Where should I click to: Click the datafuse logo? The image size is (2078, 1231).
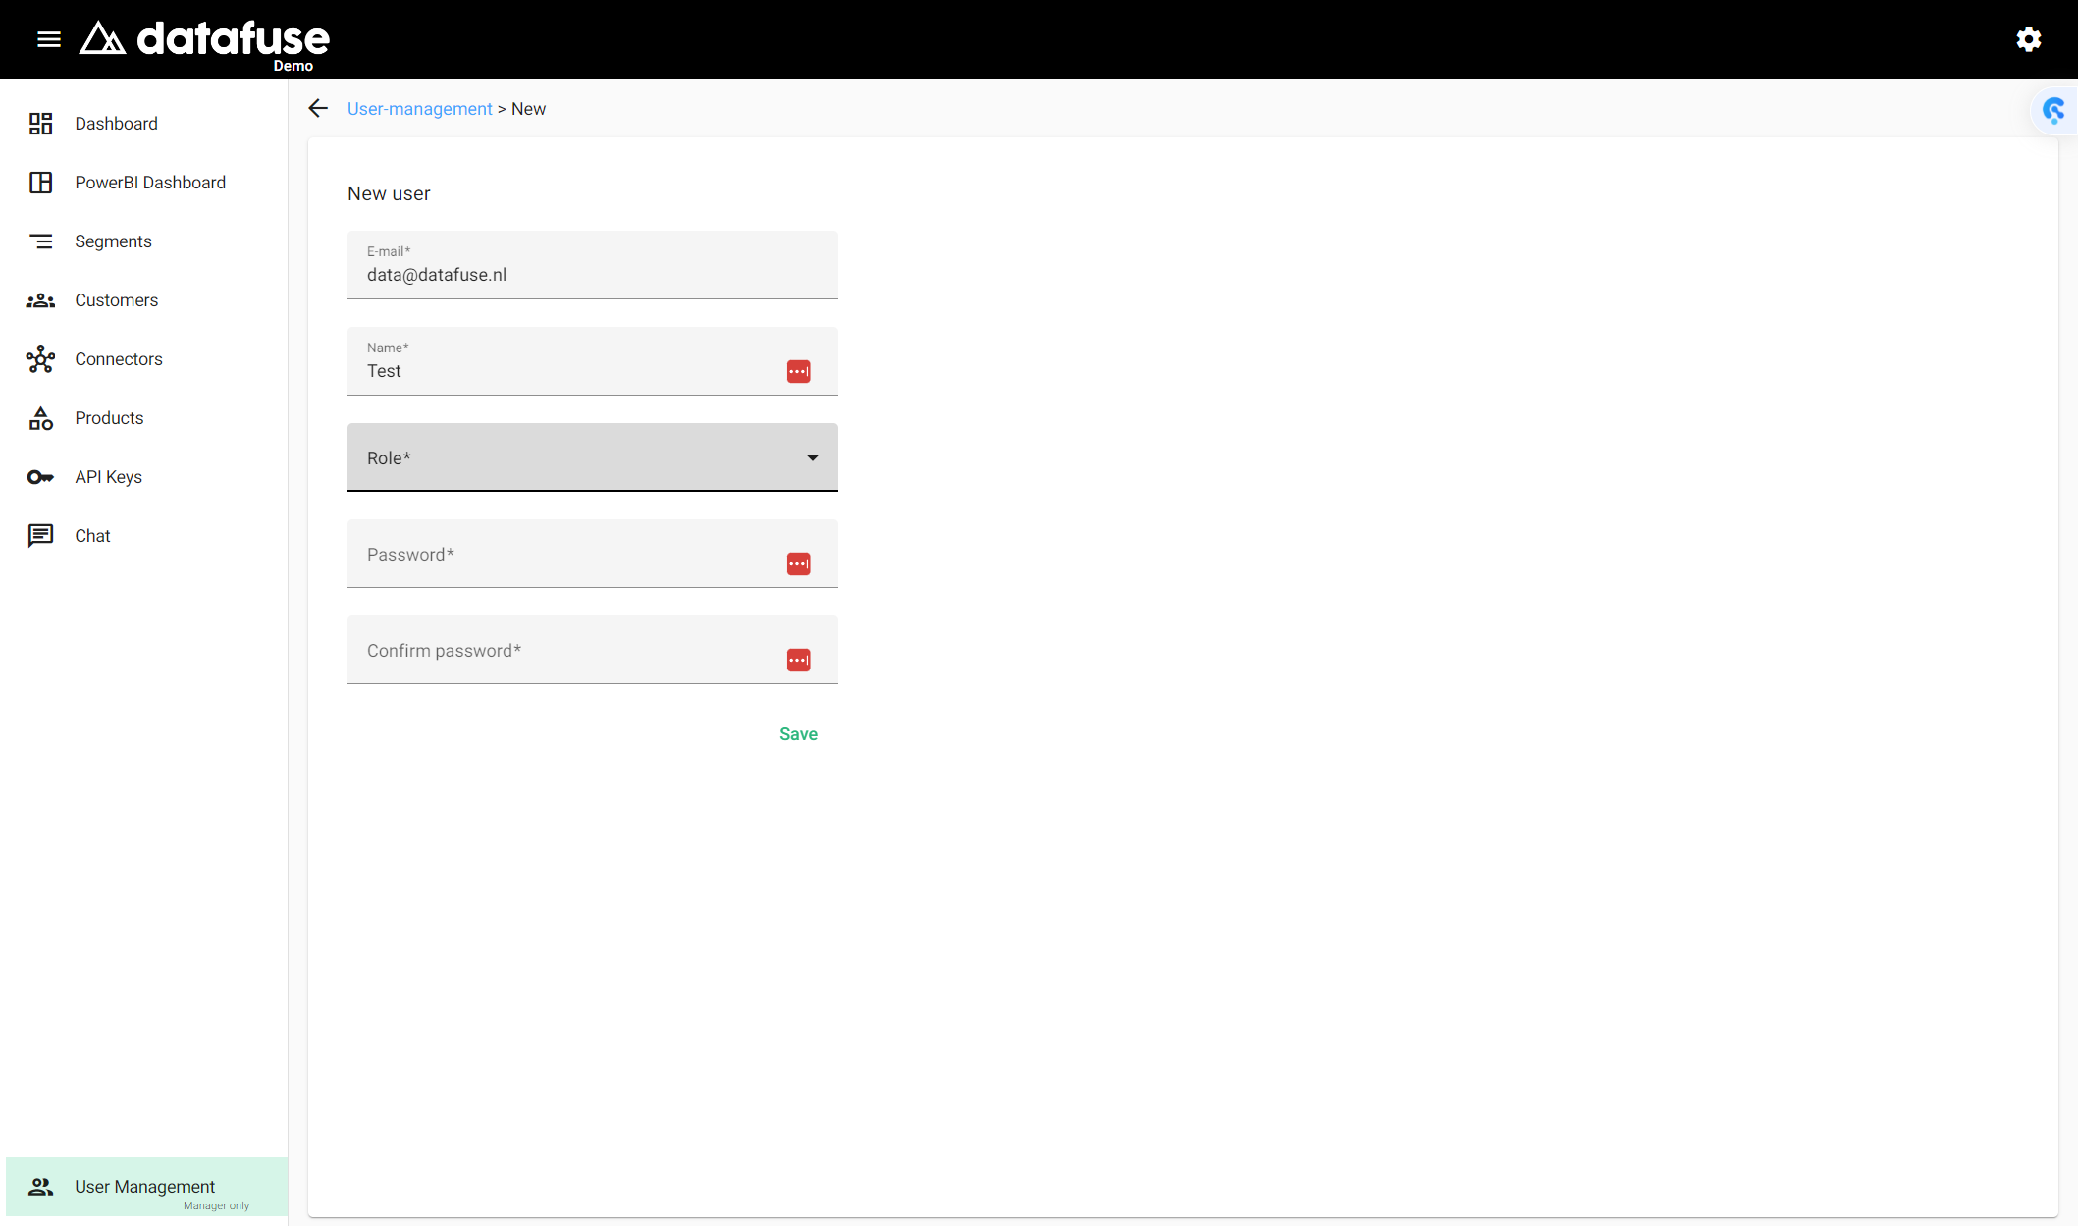[x=204, y=39]
